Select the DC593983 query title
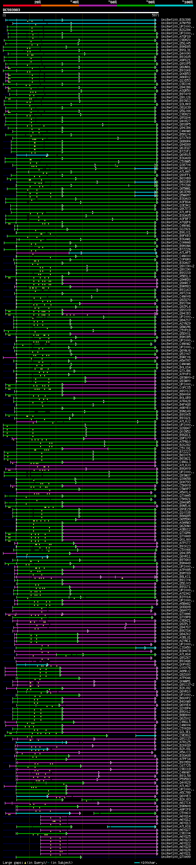 (x=11, y=10)
